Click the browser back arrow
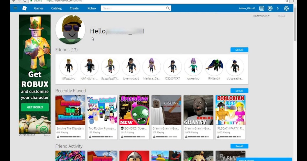This screenshot has height=161, width=307. pos(14,1)
